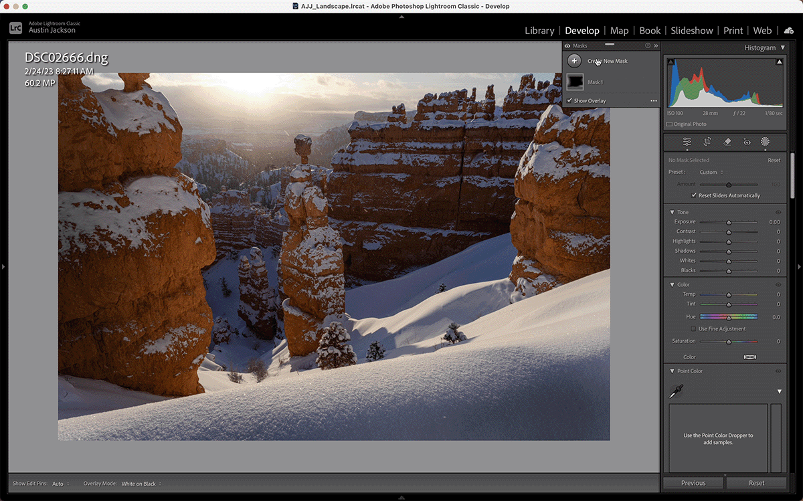Click the cloud sync status icon

pyautogui.click(x=789, y=31)
